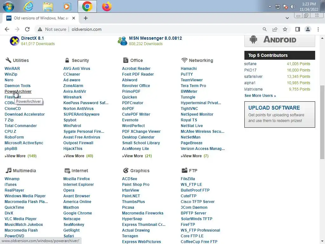325x244 pixels.
Task: Open Chrome side panel icon
Action: [x=298, y=29]
